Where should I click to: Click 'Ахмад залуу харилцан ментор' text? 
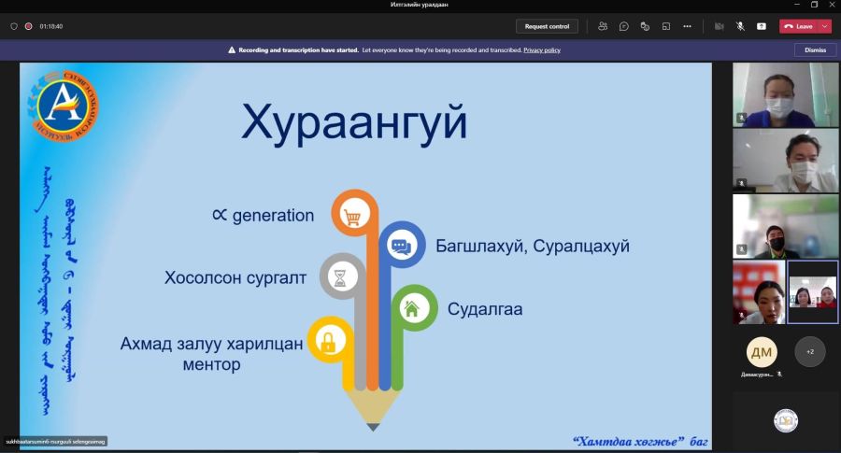coord(211,354)
